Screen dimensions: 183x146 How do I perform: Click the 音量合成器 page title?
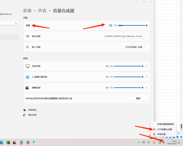point(63,11)
